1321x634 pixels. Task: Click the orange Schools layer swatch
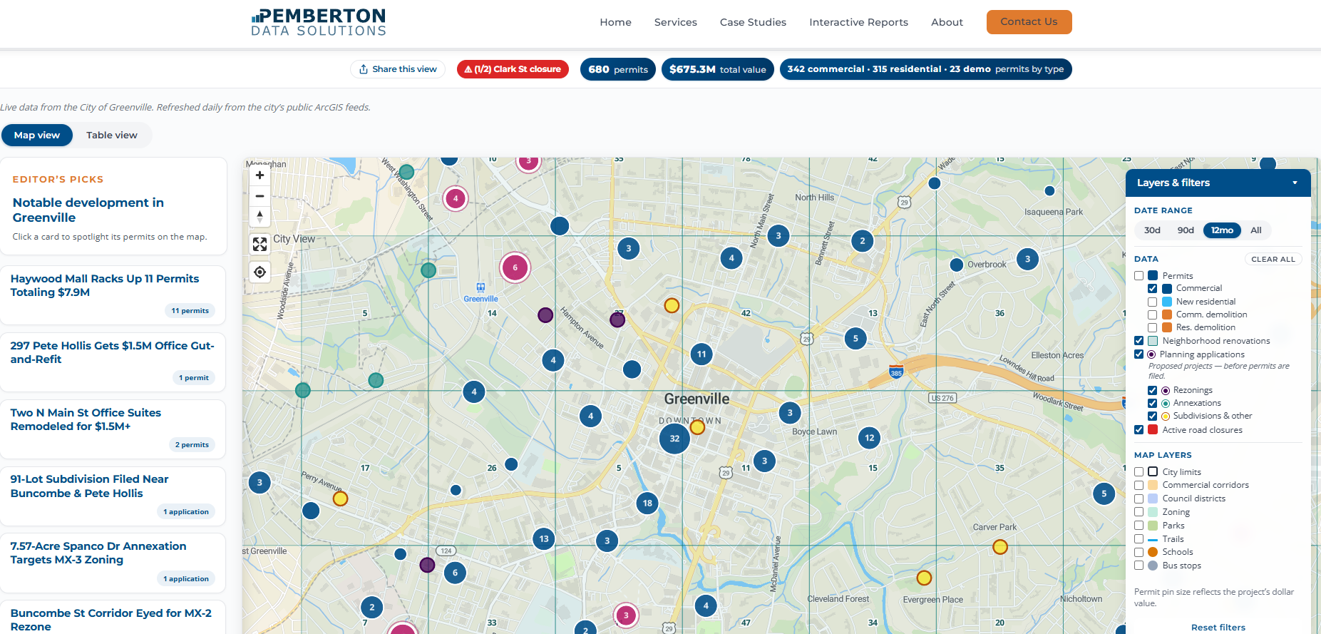click(x=1153, y=552)
